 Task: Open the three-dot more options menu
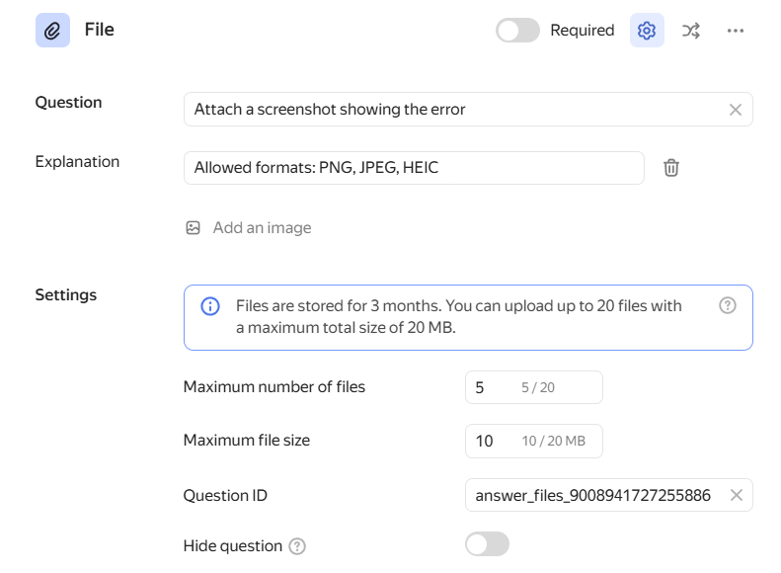point(735,31)
